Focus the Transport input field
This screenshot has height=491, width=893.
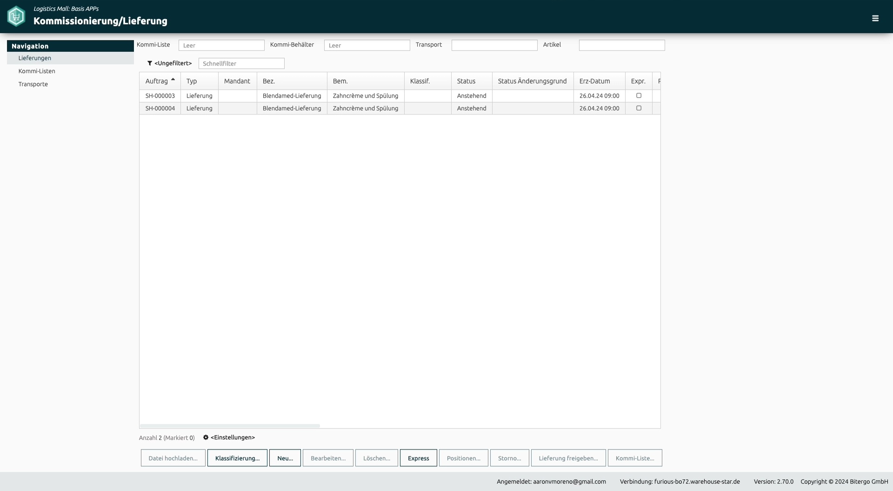pyautogui.click(x=494, y=45)
